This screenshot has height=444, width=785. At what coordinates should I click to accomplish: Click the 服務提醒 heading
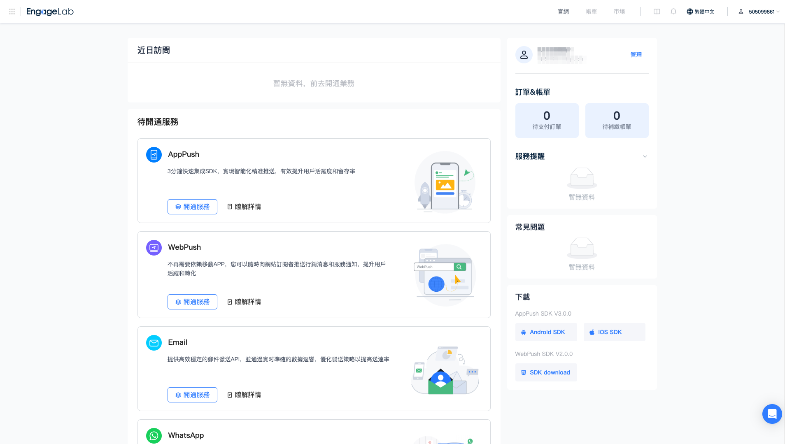coord(530,156)
